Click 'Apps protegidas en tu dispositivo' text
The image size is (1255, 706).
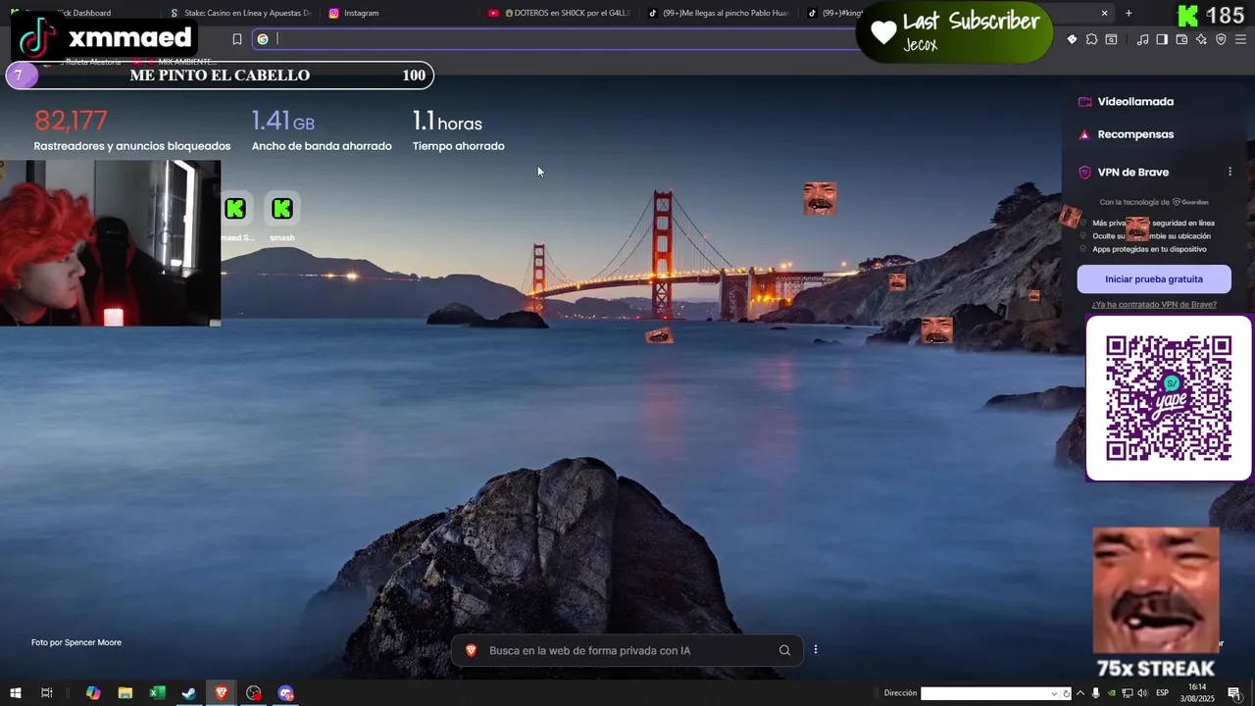[x=1149, y=249]
